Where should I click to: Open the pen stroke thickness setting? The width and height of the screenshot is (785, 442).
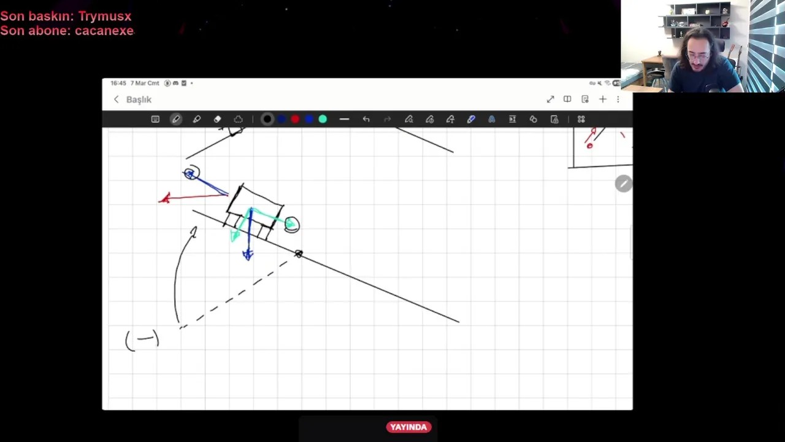click(344, 119)
